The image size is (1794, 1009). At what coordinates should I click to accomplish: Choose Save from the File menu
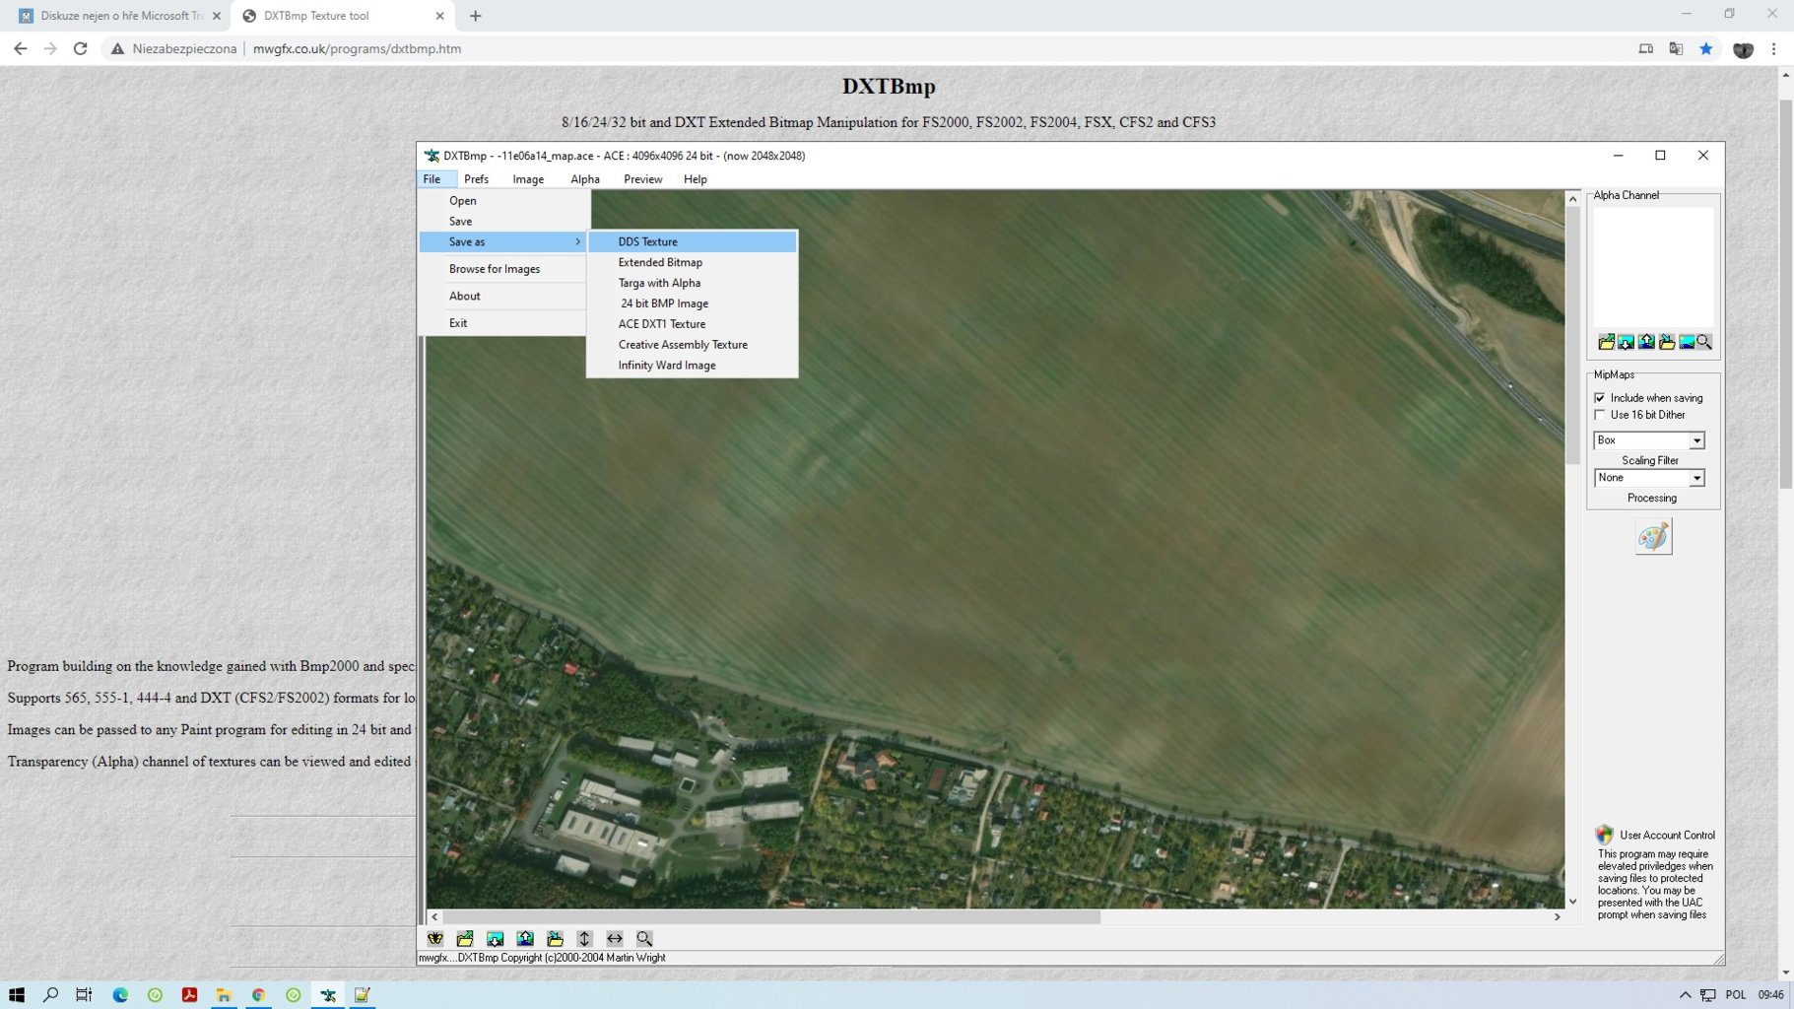[503, 222]
